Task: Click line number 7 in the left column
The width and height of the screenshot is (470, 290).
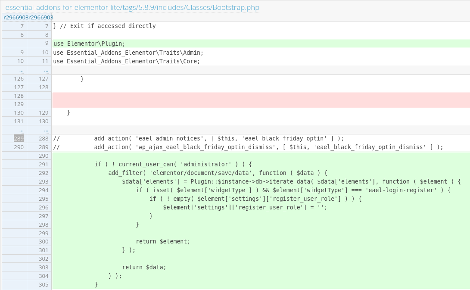Action: (x=20, y=26)
